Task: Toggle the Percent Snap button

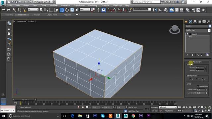Action: 119,10
